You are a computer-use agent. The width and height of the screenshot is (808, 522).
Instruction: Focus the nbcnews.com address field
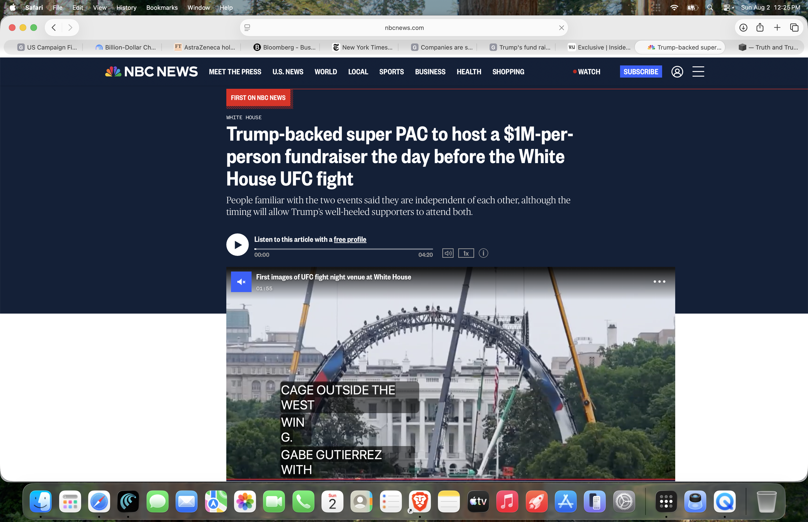(x=404, y=28)
